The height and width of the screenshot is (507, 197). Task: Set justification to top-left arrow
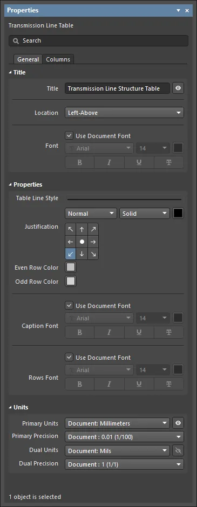71,229
